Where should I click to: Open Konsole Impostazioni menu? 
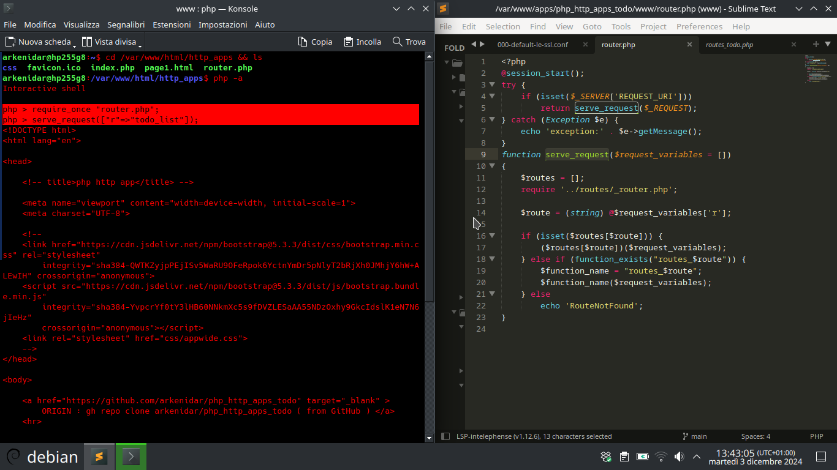pos(223,24)
